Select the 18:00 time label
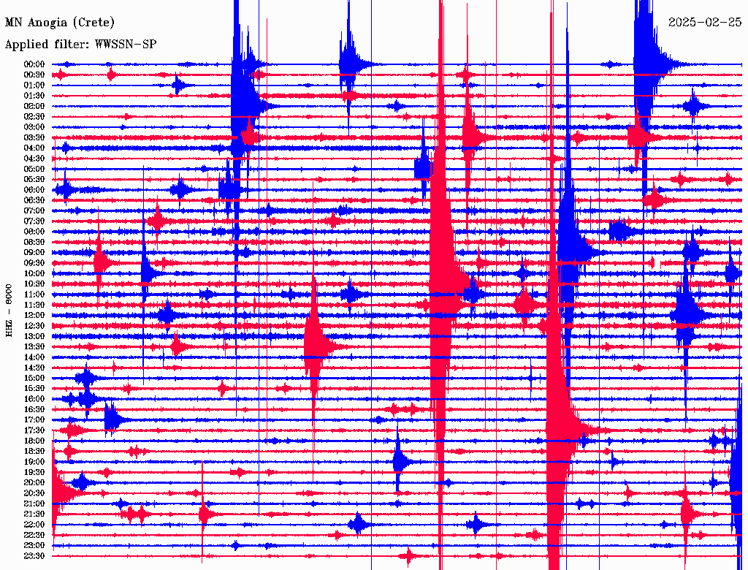Image resolution: width=748 pixels, height=570 pixels. tap(34, 441)
